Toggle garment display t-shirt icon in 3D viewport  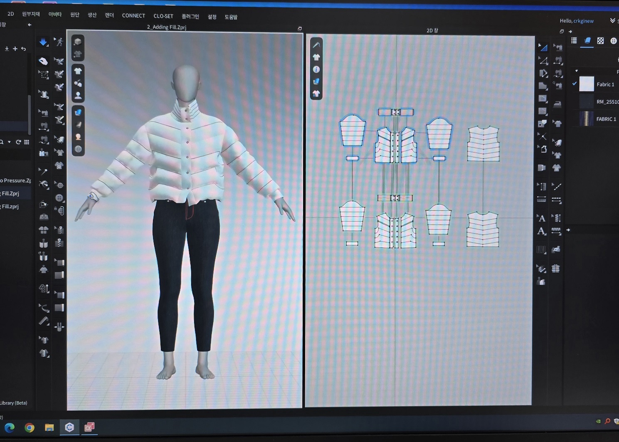coord(78,71)
